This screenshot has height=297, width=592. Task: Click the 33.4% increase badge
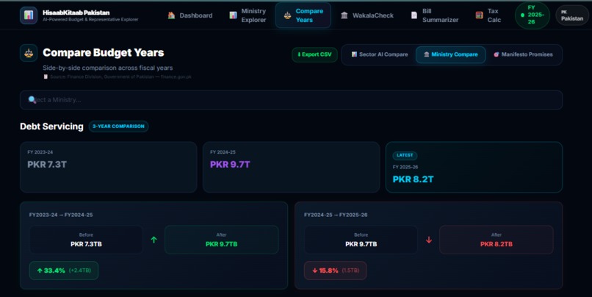64,271
